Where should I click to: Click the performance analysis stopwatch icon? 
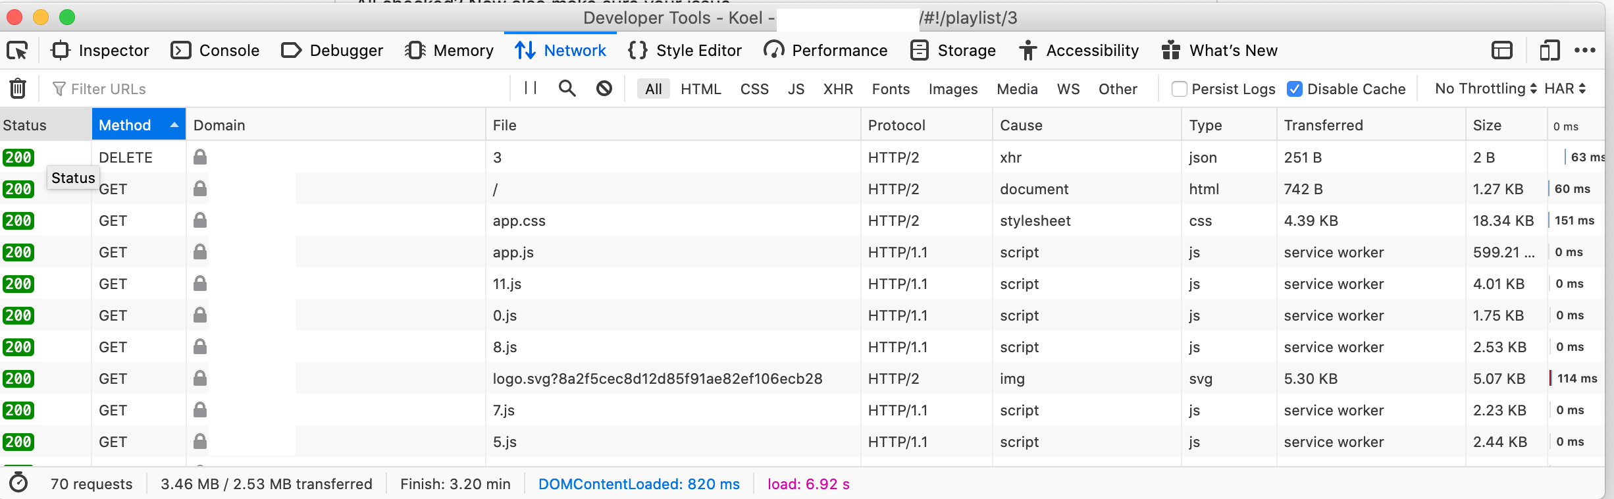[x=18, y=483]
